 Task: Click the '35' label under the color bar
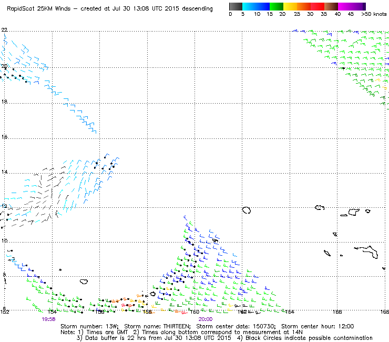point(324,14)
